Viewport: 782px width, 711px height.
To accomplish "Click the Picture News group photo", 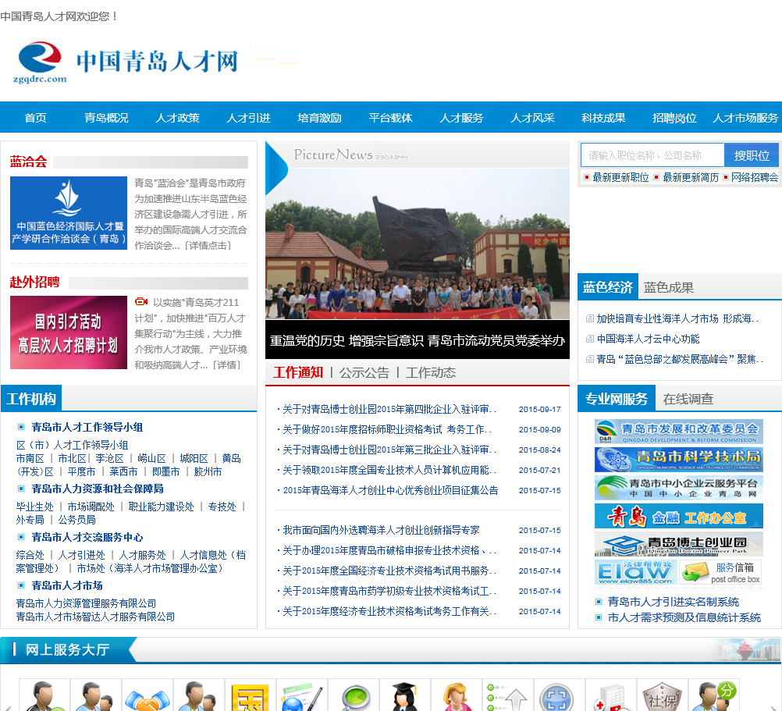I will point(417,244).
